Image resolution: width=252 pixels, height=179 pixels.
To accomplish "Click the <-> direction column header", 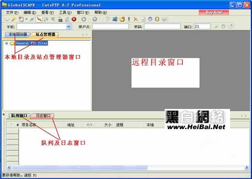I will (89, 125).
